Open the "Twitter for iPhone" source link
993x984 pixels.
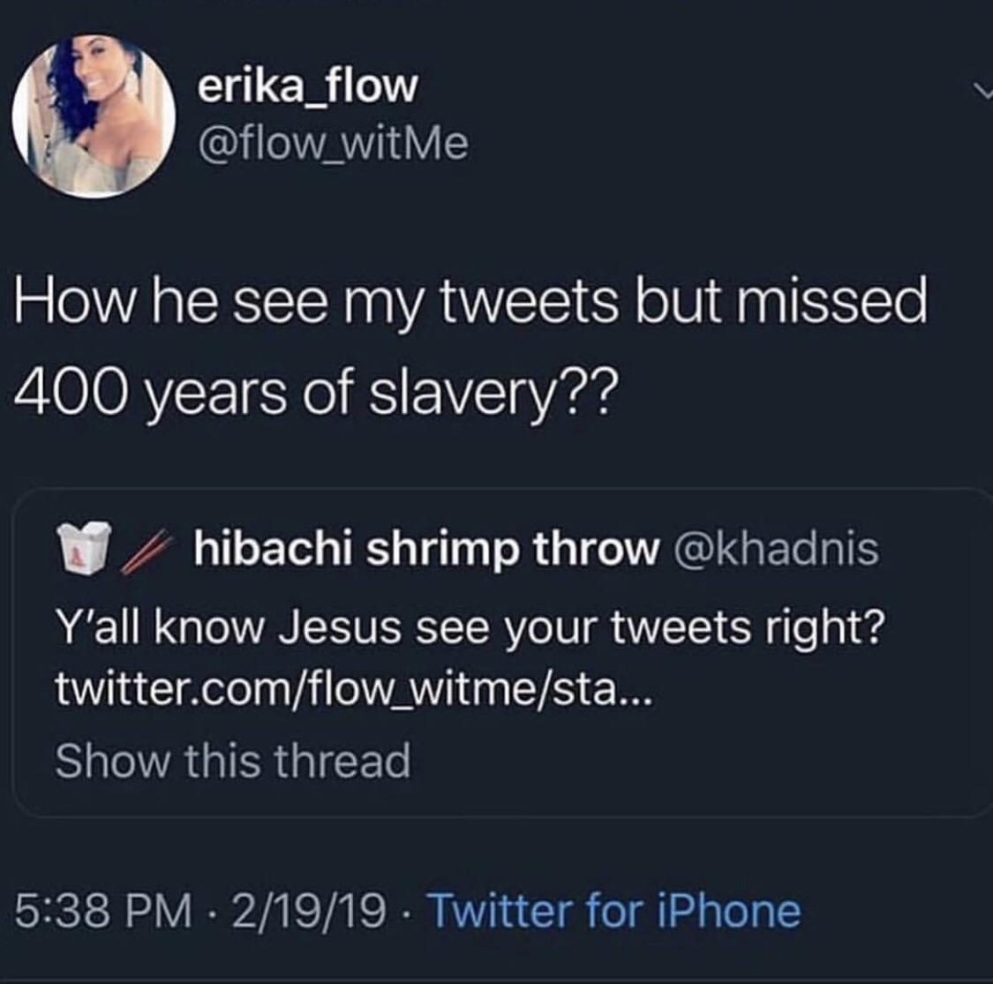(x=613, y=912)
